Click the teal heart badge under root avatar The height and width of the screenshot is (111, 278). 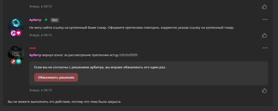point(18,61)
